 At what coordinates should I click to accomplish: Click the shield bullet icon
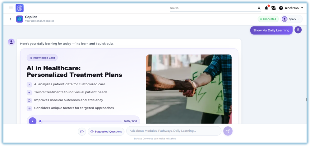click(x=29, y=101)
